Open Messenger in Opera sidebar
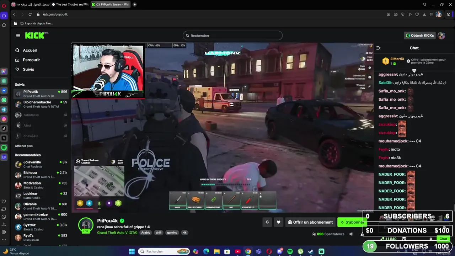455x256 pixels. point(4,91)
